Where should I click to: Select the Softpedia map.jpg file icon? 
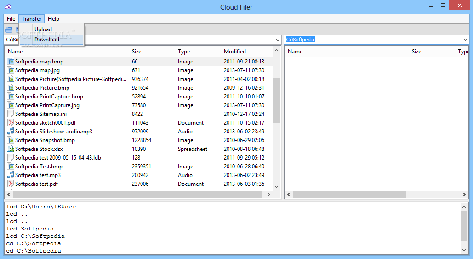11,70
